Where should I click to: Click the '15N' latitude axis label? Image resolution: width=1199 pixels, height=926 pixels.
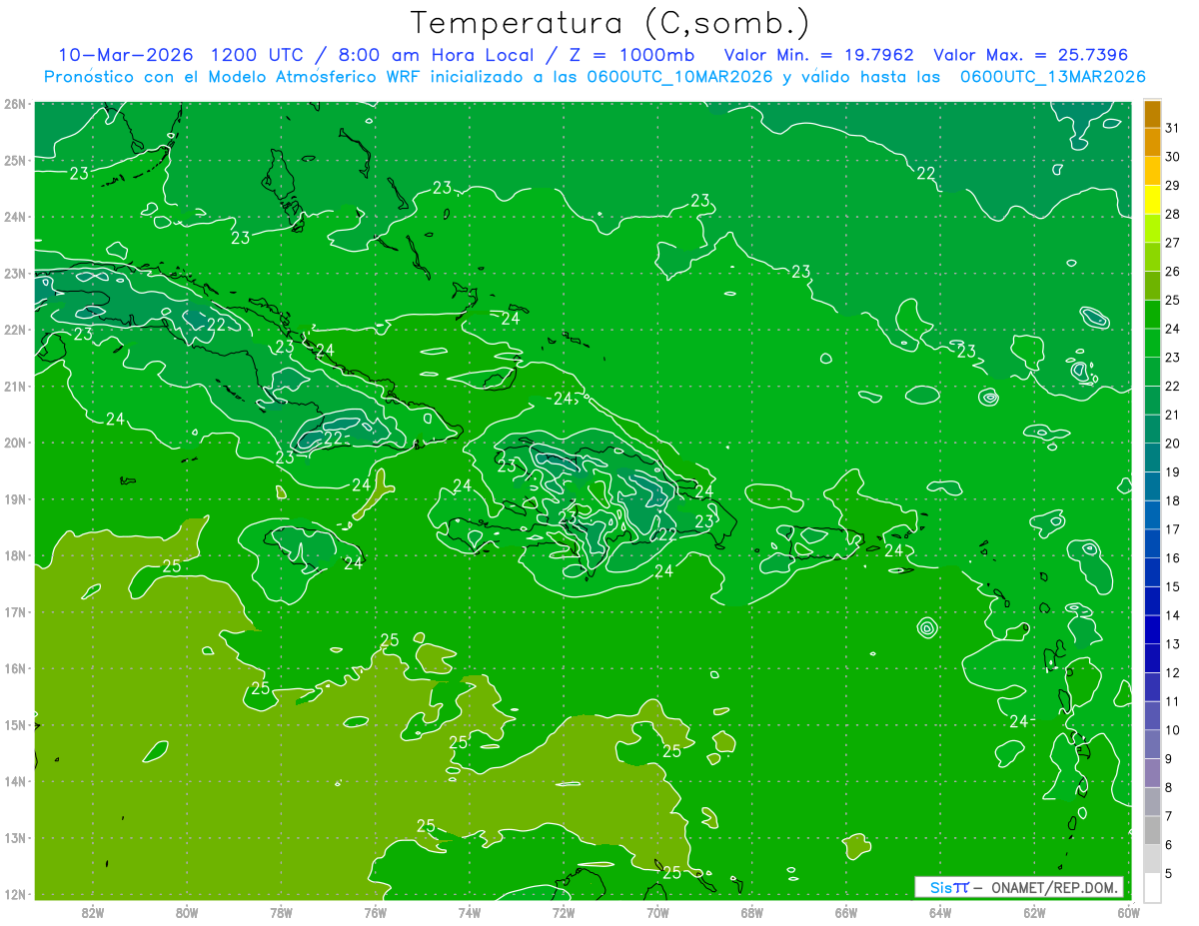[14, 725]
